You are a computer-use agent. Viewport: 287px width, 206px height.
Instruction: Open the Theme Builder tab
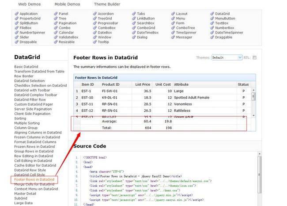click(x=107, y=4)
